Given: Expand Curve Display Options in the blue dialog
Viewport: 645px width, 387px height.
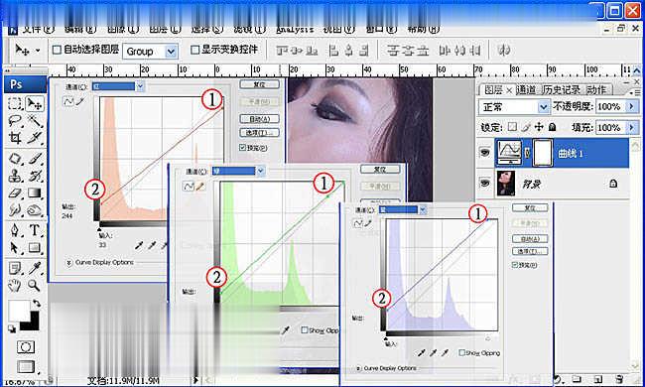Looking at the screenshot, I should click(x=358, y=368).
